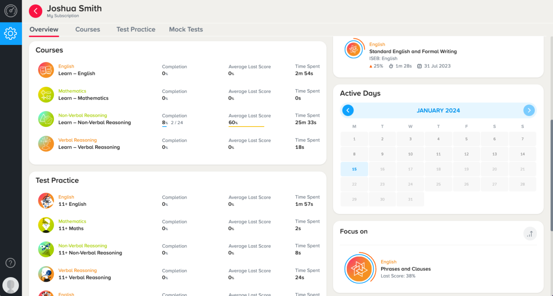Viewport: 553px width, 296px height.
Task: Click the Phrases and Clauses subject icon
Action: [x=360, y=269]
